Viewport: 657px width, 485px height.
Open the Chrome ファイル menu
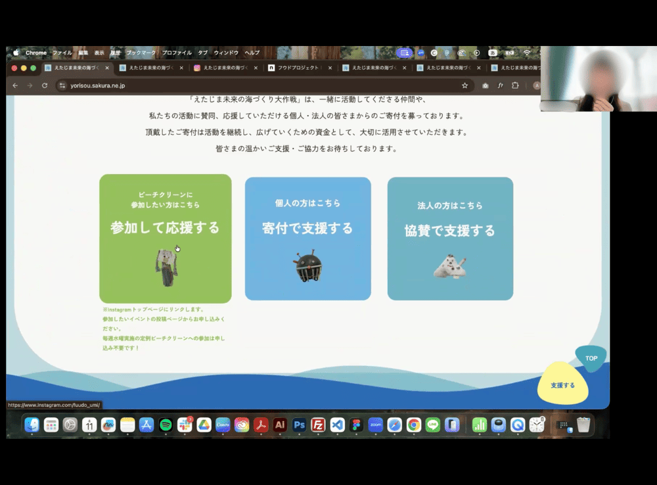[x=62, y=53]
